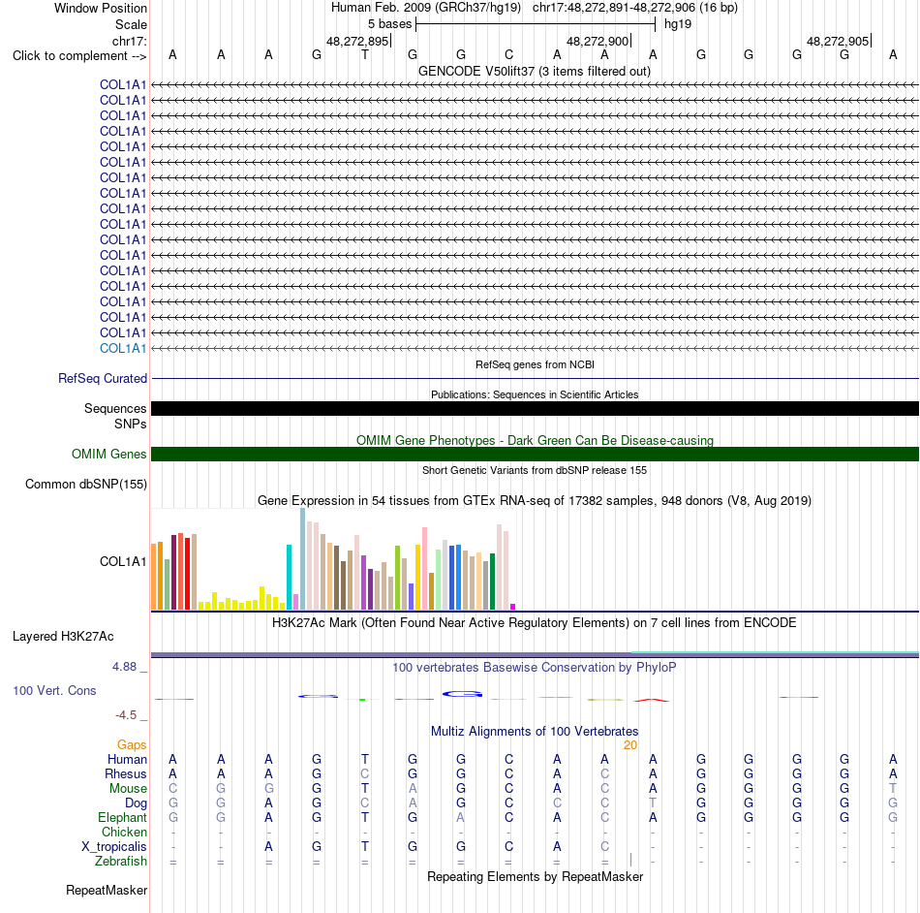Click the cyan bar in the GTEx expression chart
This screenshot has height=913, width=920.
[289, 577]
